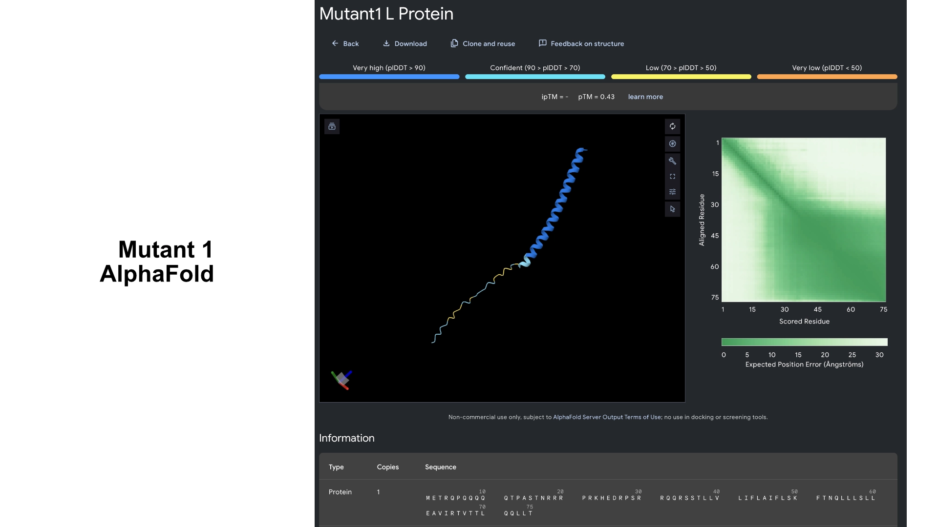
Task: Click the Information heading
Action: 346,438
